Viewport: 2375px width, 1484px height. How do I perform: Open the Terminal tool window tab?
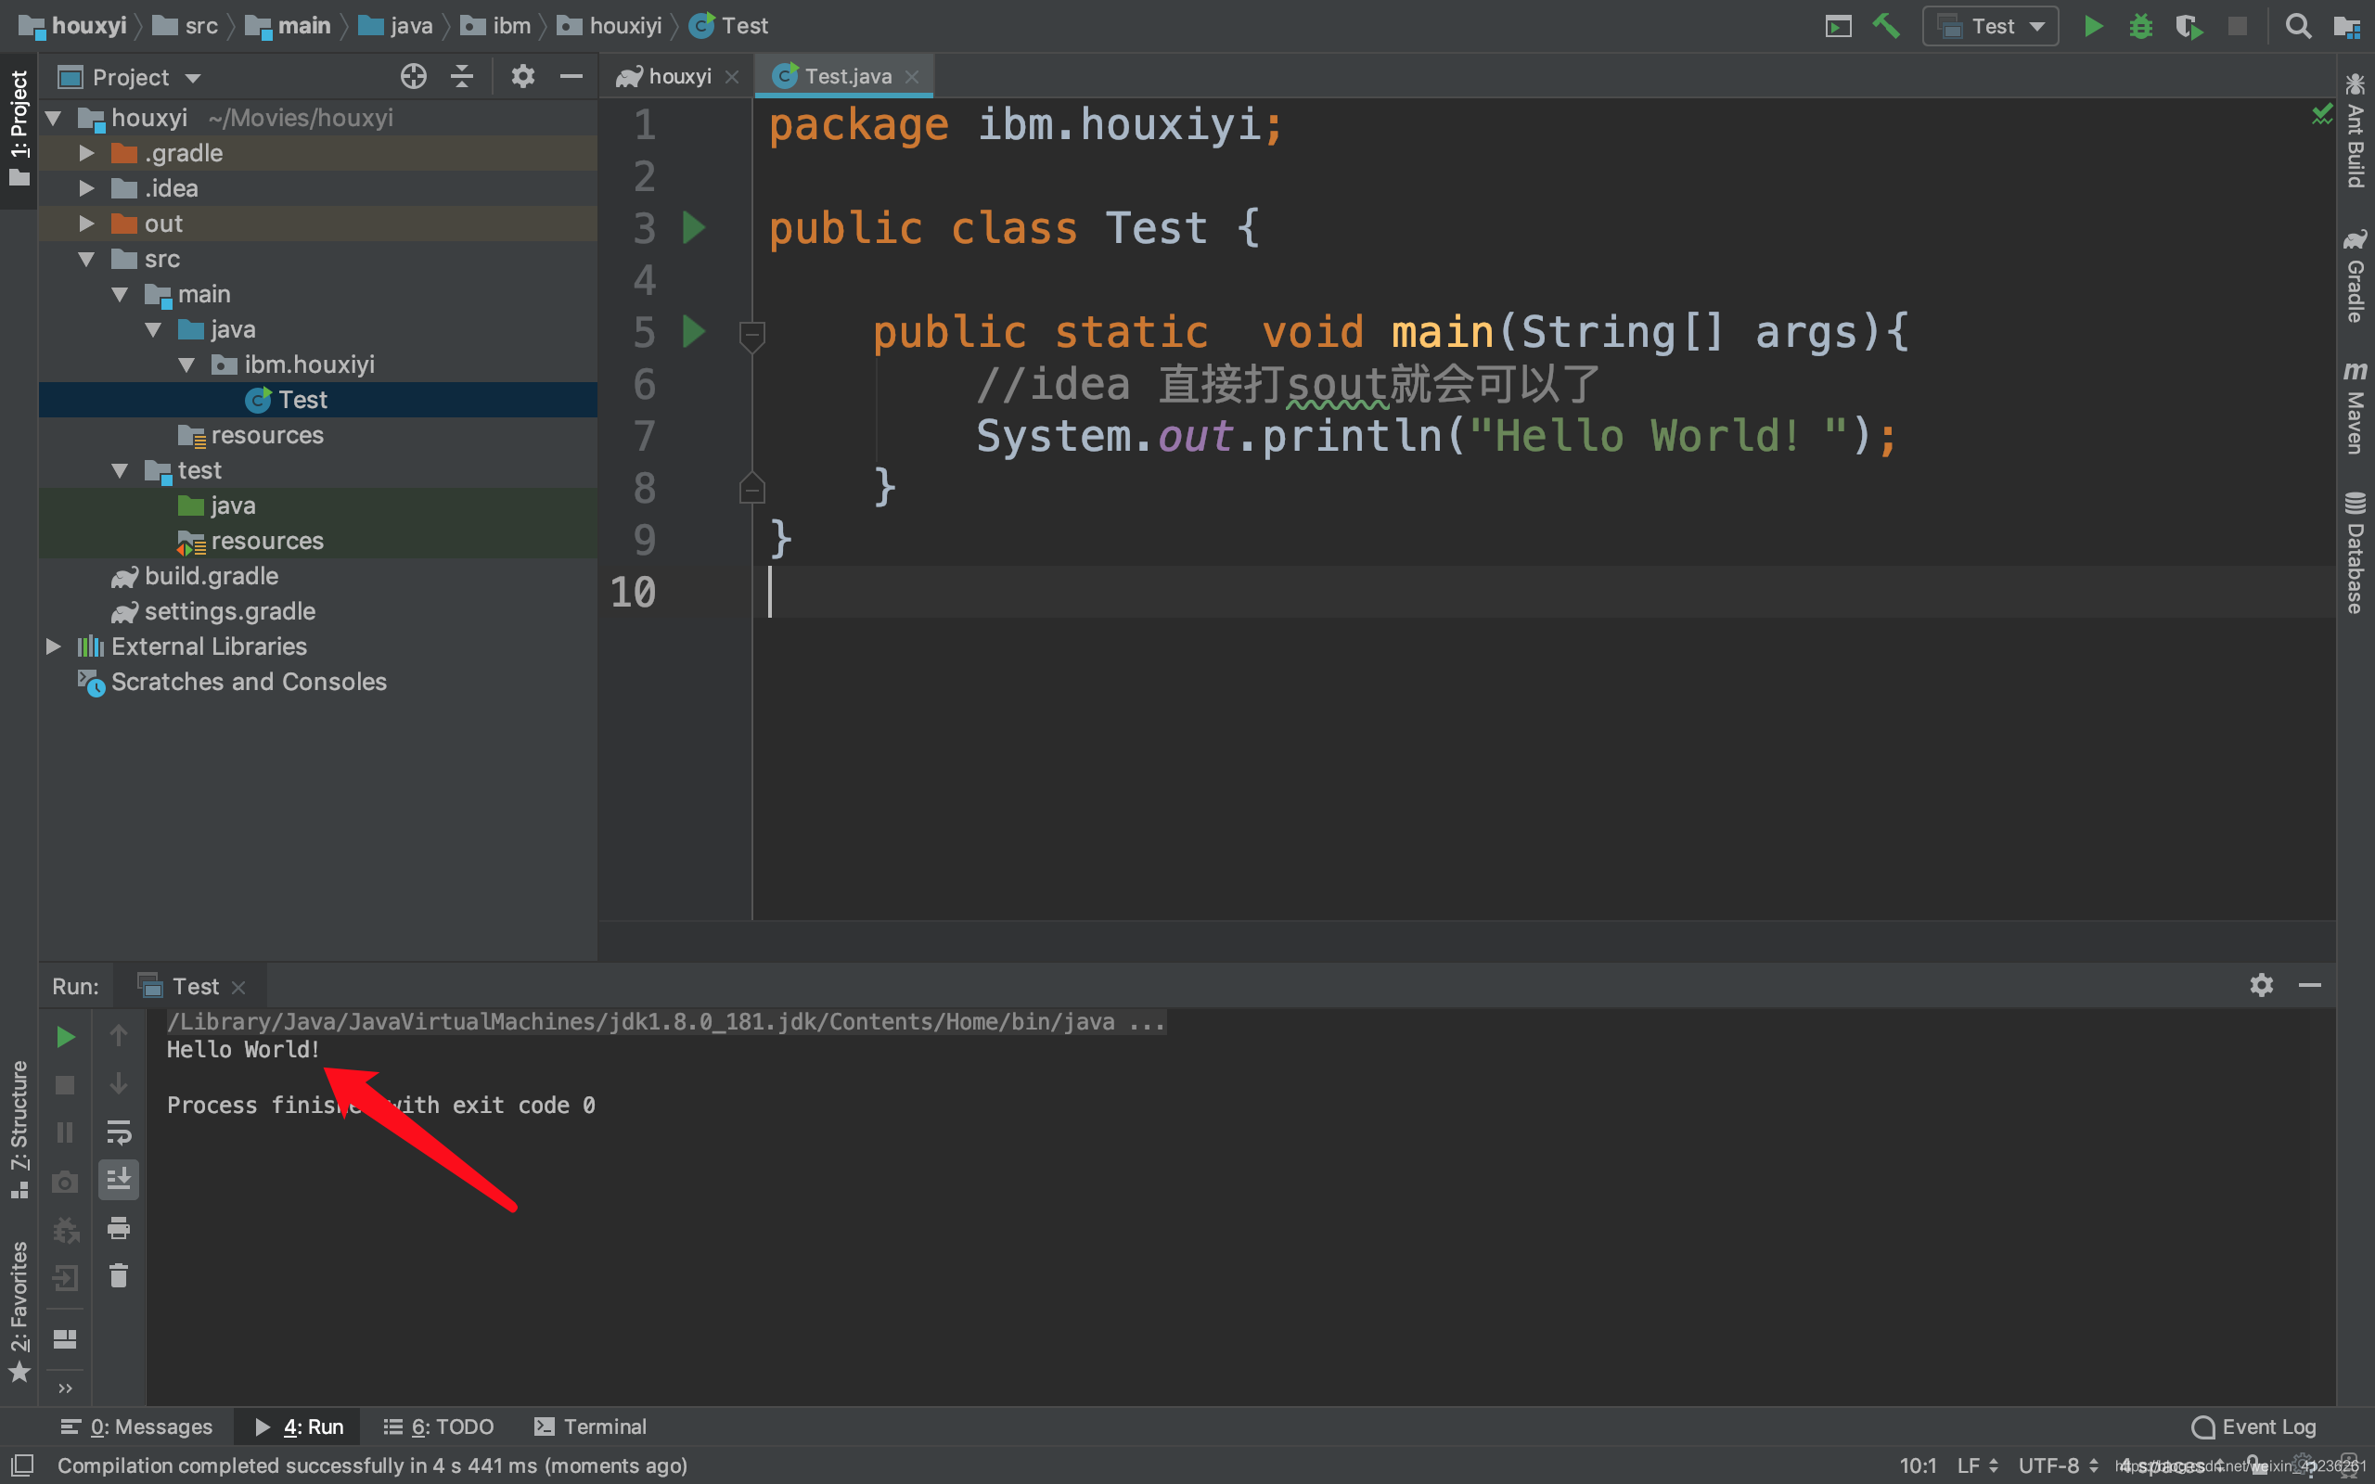pyautogui.click(x=591, y=1426)
